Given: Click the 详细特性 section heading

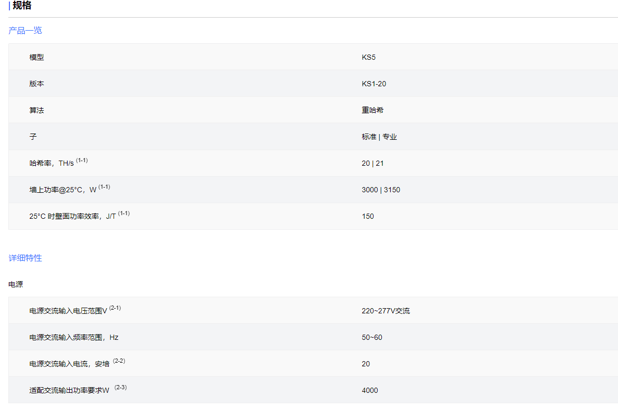Looking at the screenshot, I should pyautogui.click(x=25, y=258).
